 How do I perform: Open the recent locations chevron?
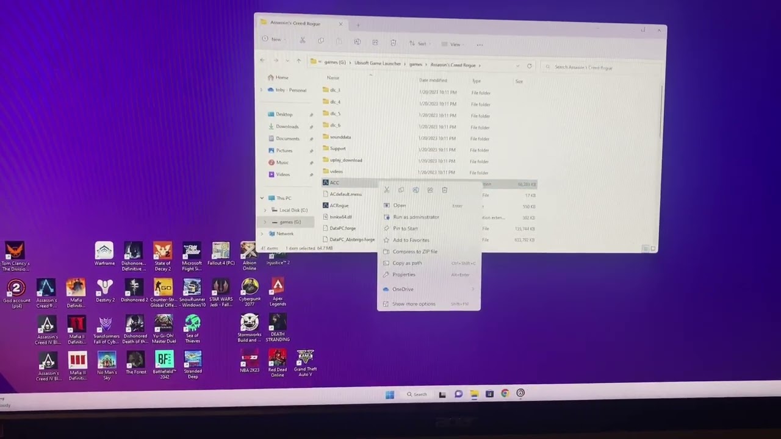coord(287,60)
